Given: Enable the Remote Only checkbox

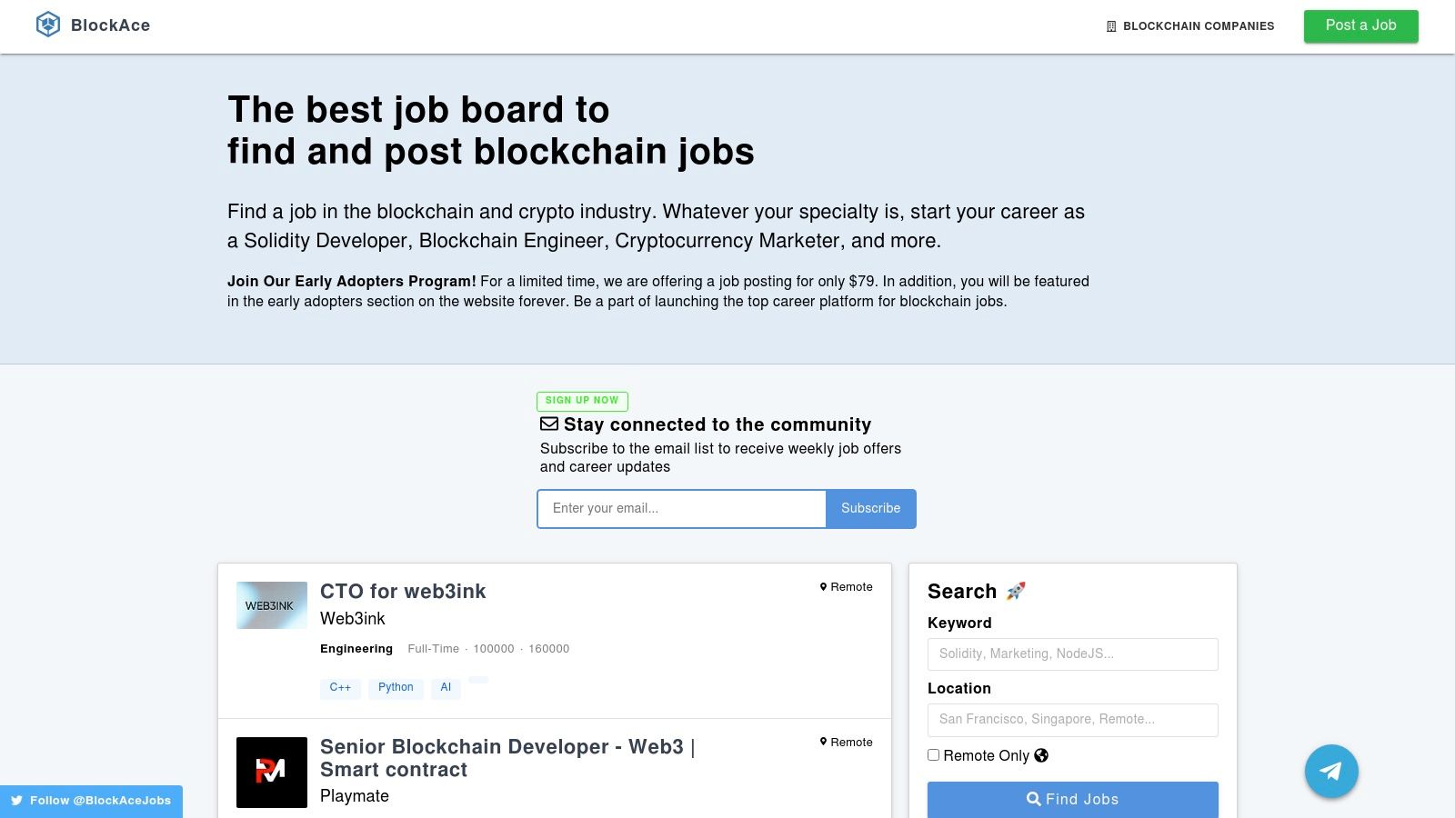Looking at the screenshot, I should (933, 754).
